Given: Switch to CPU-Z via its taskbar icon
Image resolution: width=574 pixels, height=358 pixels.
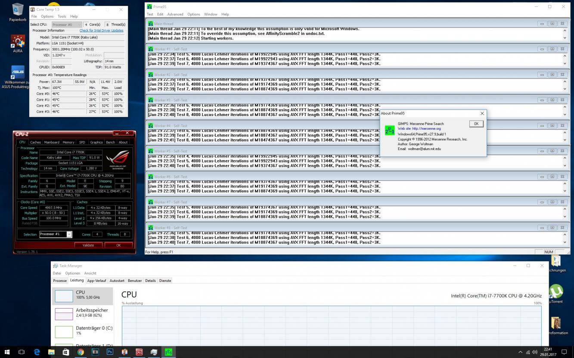Looking at the screenshot, I should (139, 352).
